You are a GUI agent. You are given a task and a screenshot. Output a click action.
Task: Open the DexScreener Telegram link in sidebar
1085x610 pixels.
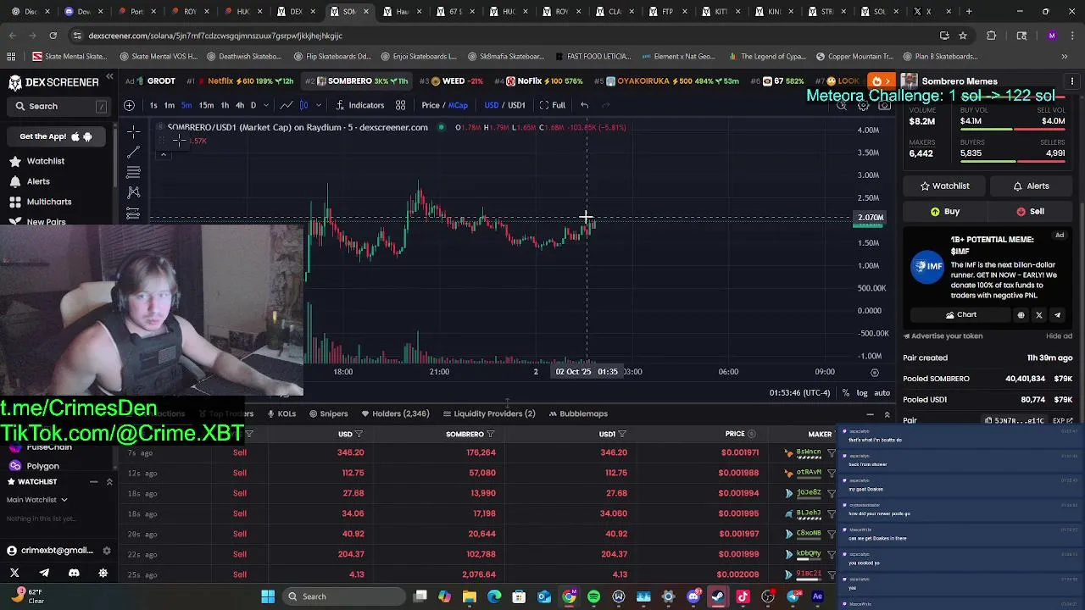tap(44, 574)
